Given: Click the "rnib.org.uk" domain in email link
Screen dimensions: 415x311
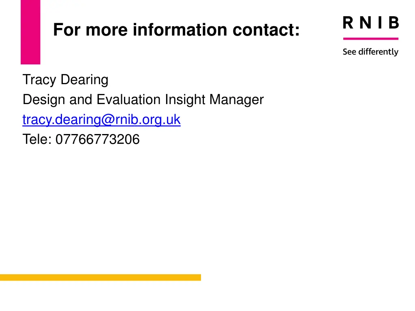Looking at the screenshot, I should pyautogui.click(x=148, y=119).
